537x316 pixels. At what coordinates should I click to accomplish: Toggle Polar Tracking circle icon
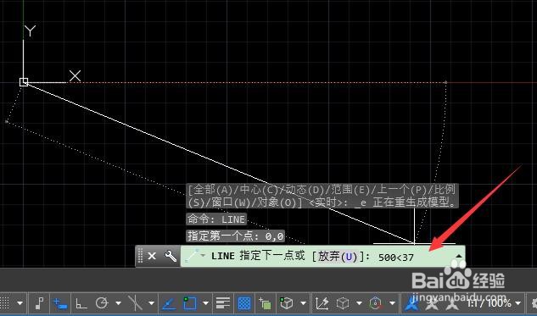pos(102,303)
